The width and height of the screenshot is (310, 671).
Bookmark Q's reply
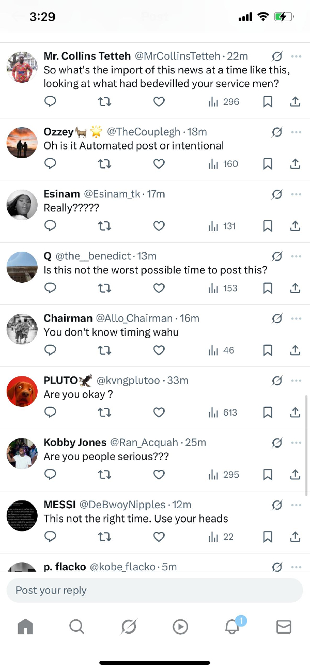point(268,288)
